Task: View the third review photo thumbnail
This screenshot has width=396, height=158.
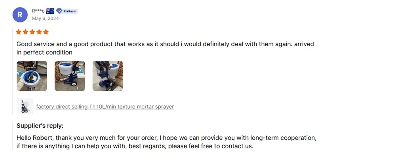Action: [x=108, y=76]
